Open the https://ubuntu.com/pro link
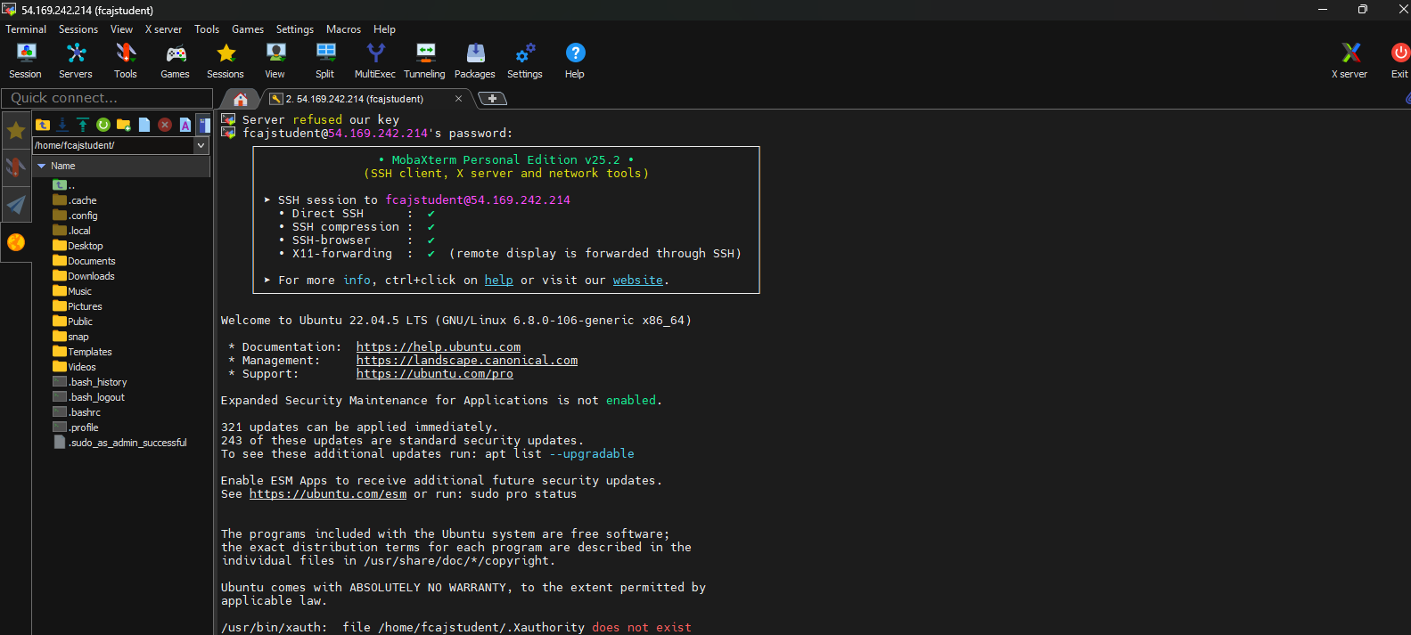This screenshot has width=1411, height=635. 435,373
